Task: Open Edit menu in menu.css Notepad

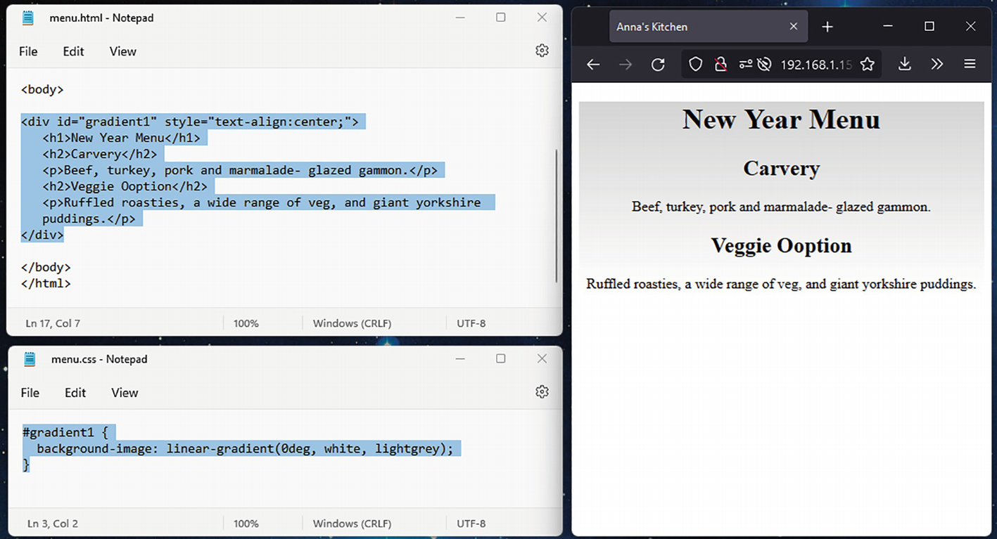Action: pyautogui.click(x=75, y=393)
